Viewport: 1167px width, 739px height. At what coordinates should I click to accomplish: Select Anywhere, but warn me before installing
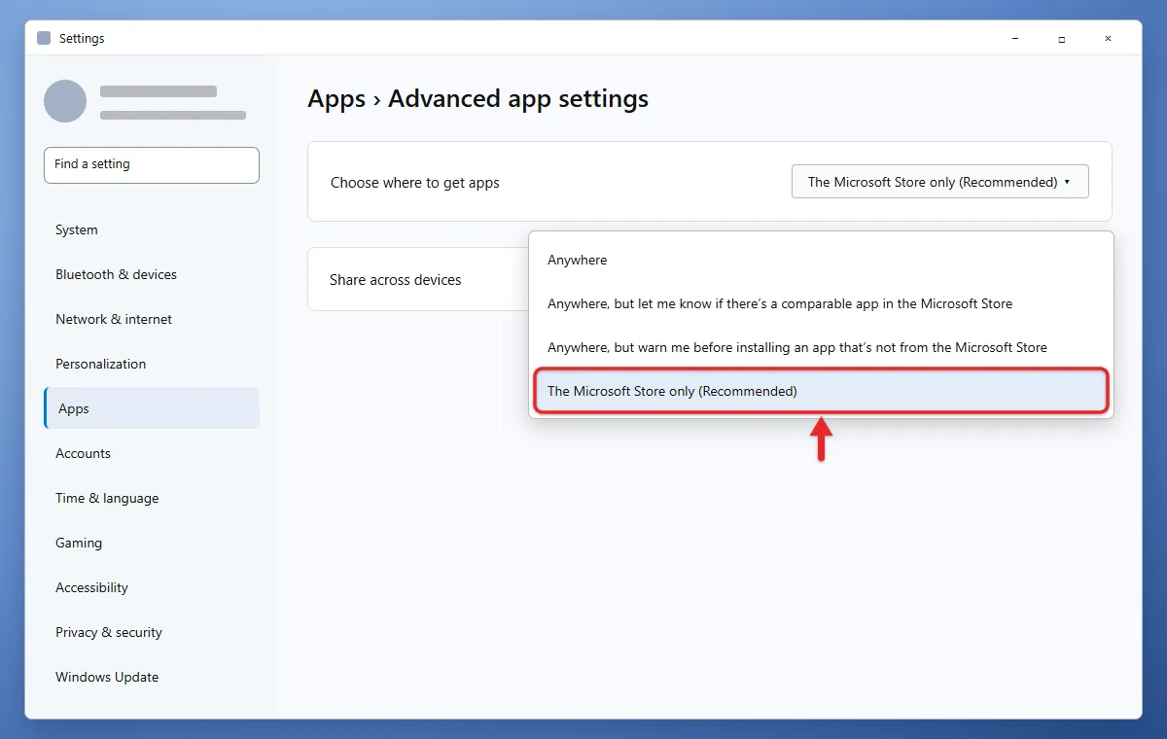[821, 347]
